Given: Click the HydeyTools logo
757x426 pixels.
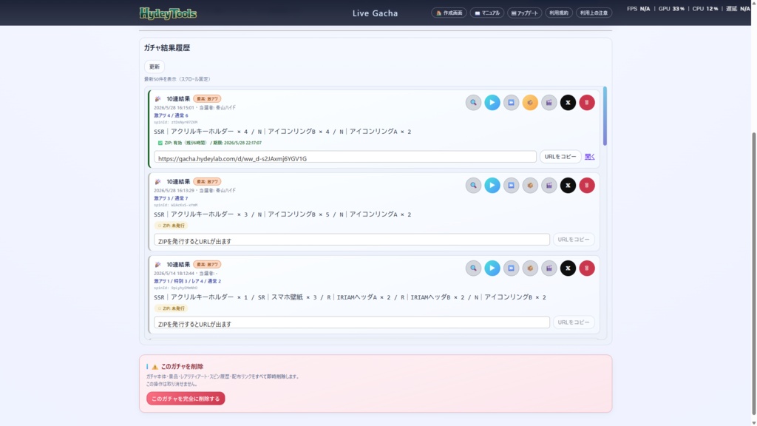Looking at the screenshot, I should click(168, 13).
